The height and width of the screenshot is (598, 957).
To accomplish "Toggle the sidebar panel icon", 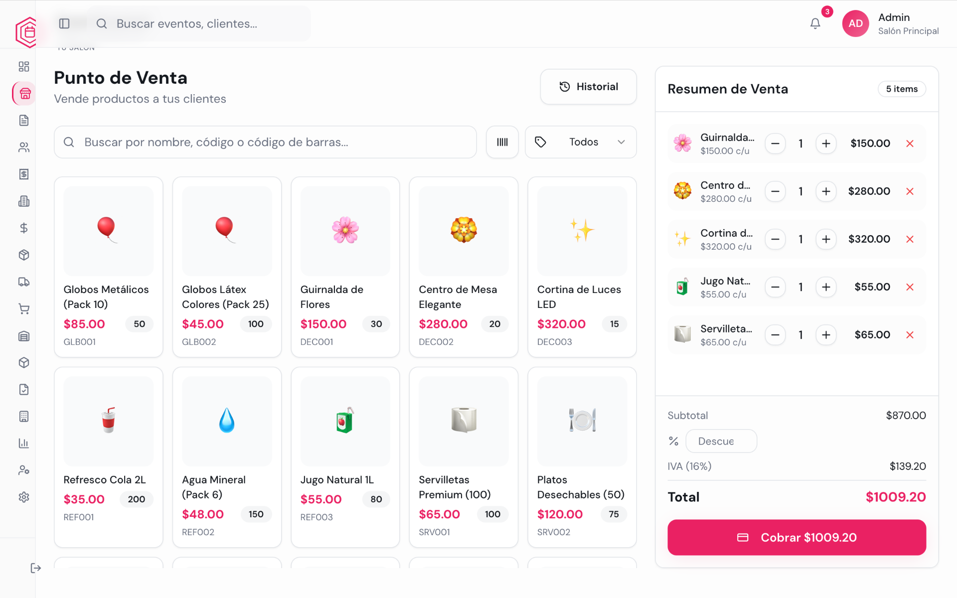I will [x=64, y=23].
